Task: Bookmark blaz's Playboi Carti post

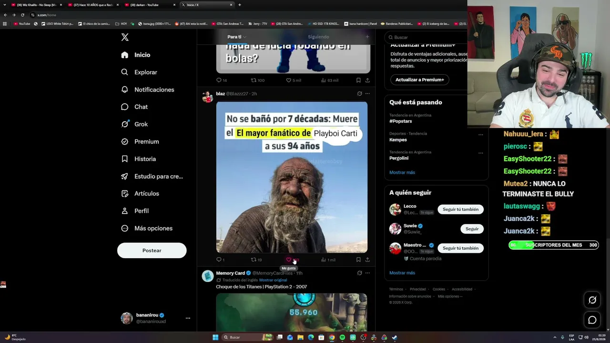Action: pos(358,260)
